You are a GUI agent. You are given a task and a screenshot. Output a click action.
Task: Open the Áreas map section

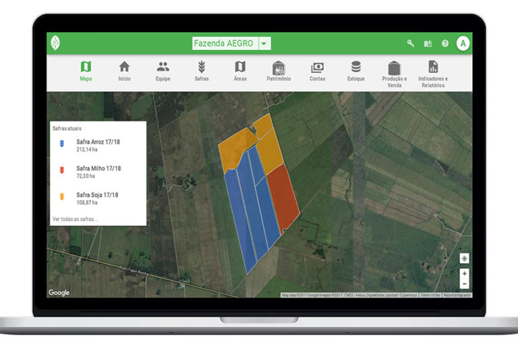click(x=239, y=70)
